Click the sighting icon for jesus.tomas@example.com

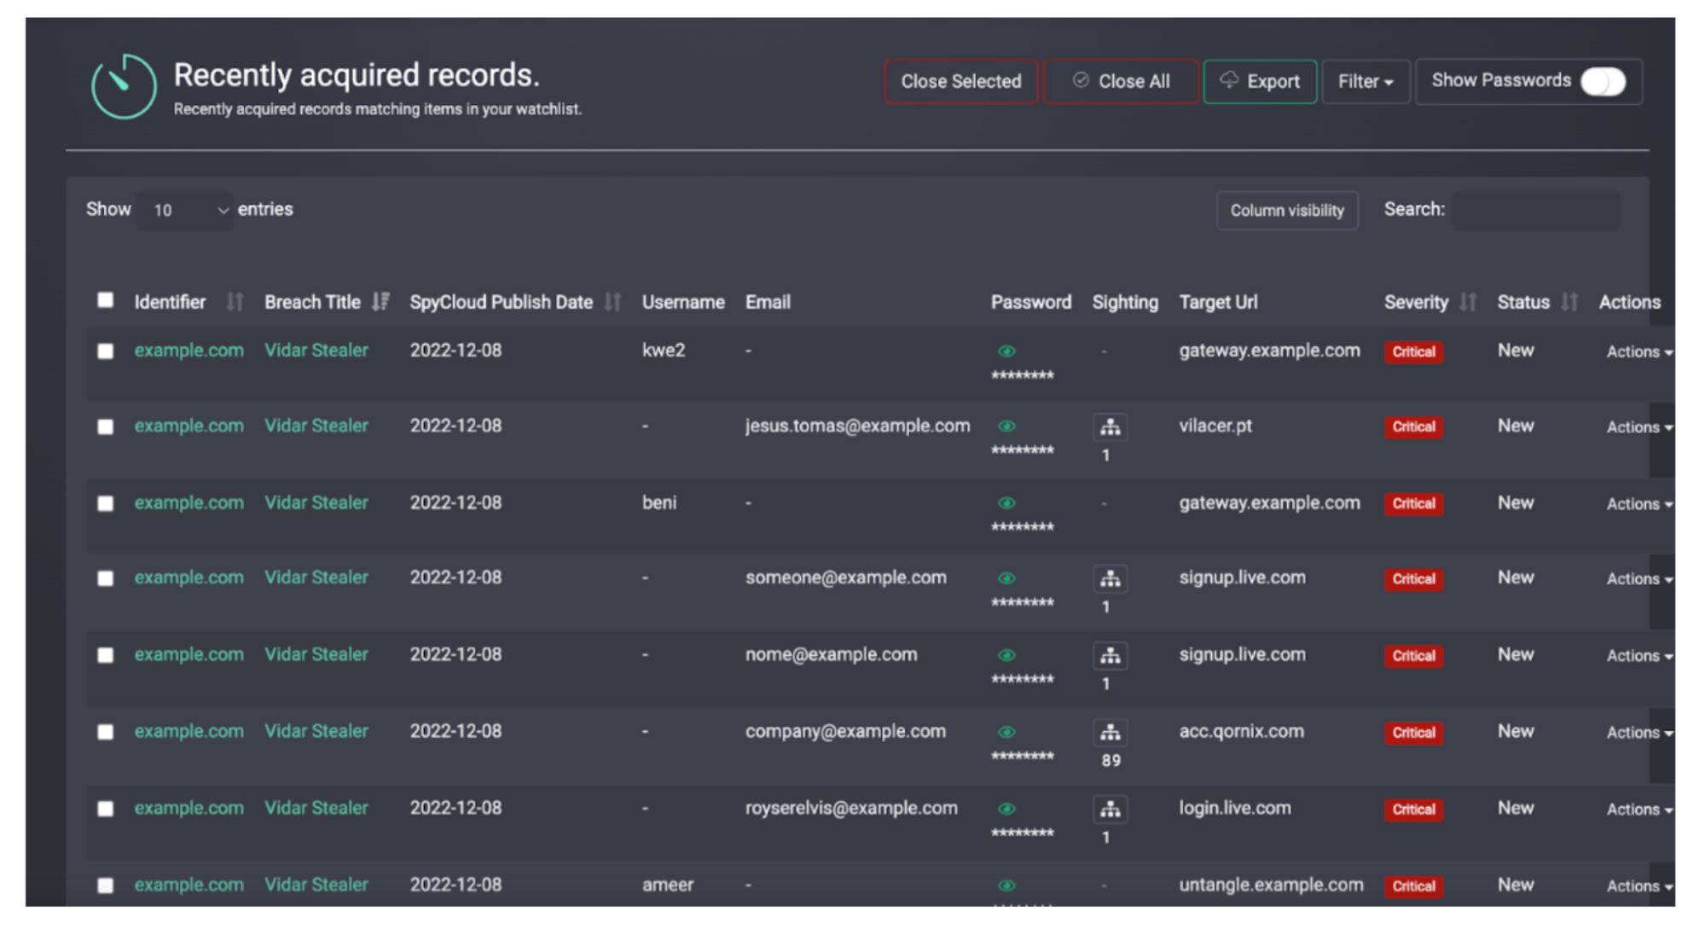pyautogui.click(x=1110, y=427)
